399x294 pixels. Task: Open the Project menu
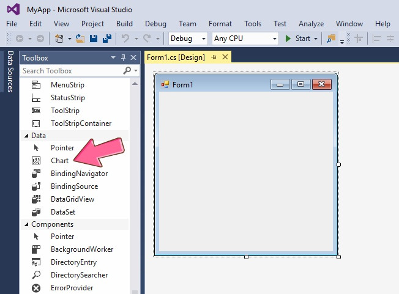(92, 24)
